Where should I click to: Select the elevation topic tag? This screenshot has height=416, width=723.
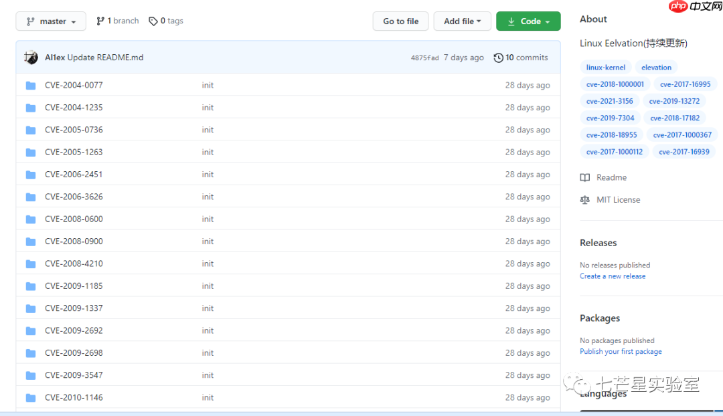point(656,68)
